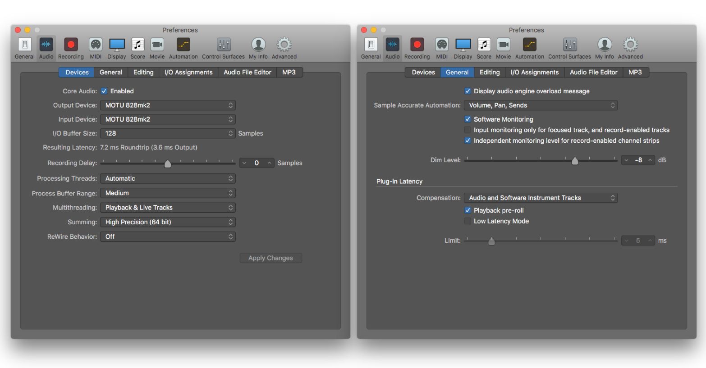
Task: Open Advanced gear icon in left window
Action: 284,45
